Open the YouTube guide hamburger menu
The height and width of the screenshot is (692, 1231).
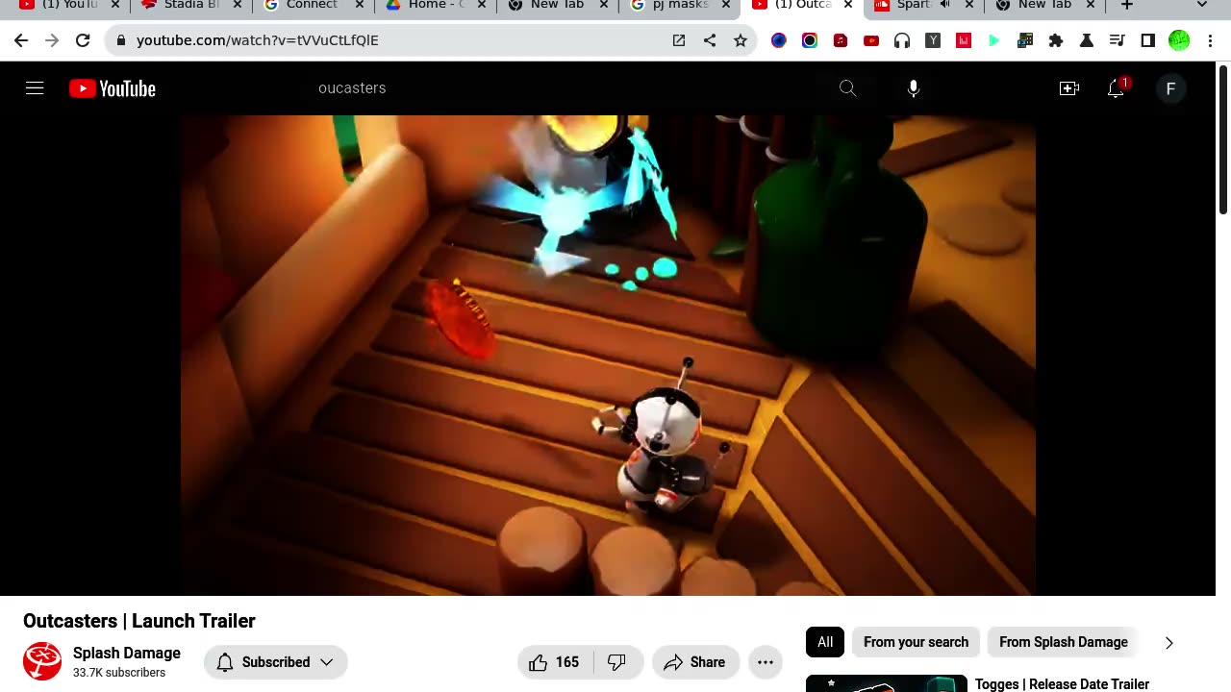pyautogui.click(x=35, y=88)
